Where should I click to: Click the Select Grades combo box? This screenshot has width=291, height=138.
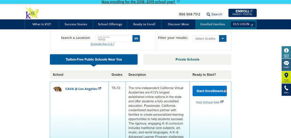click(210, 38)
